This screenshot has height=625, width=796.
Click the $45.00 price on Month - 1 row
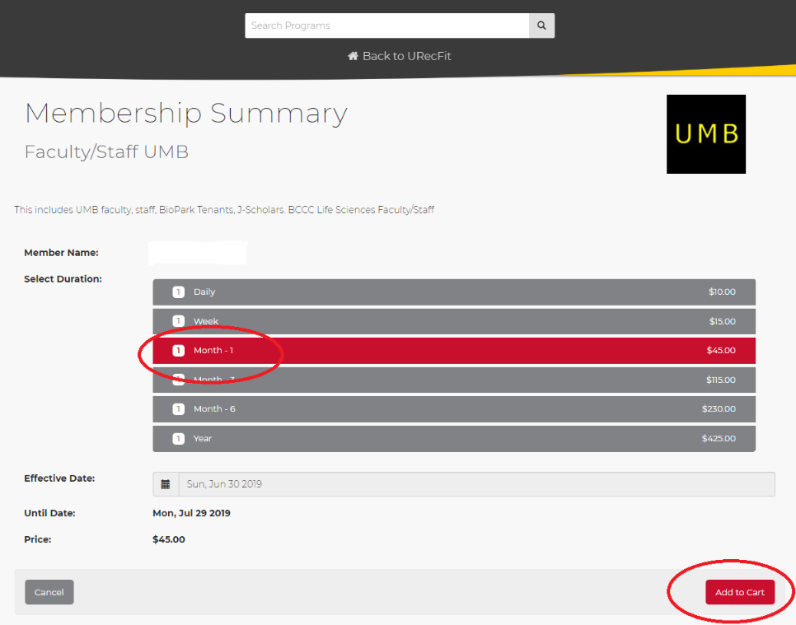(720, 351)
